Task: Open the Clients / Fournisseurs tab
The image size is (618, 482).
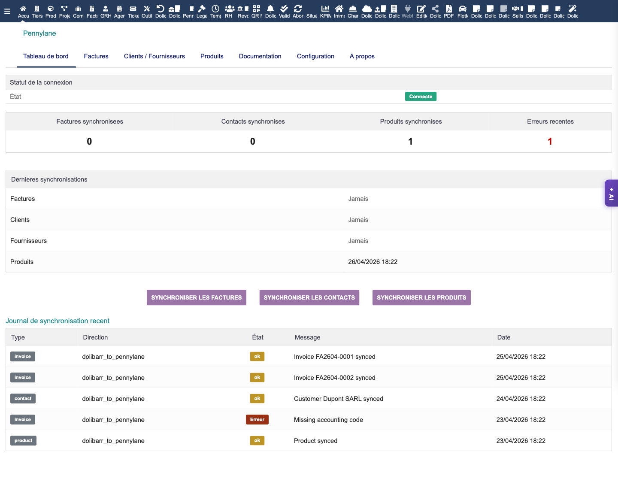Action: point(154,56)
